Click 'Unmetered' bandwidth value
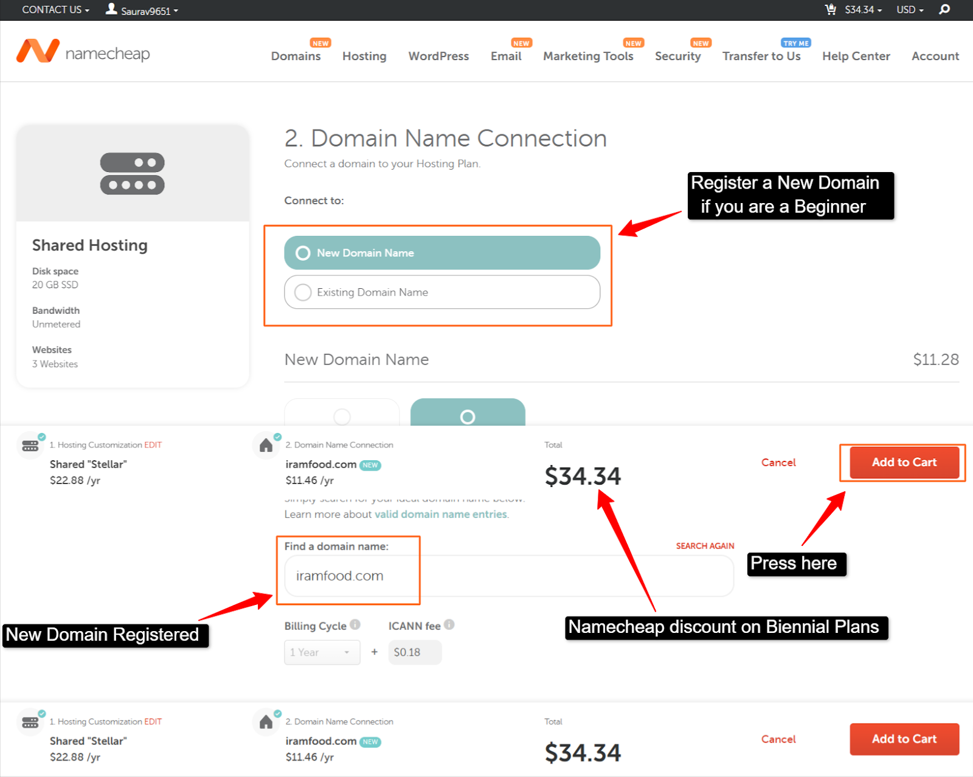973x777 pixels. (56, 325)
